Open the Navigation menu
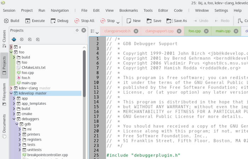Screen dimensions: 248x159 click(x=60, y=11)
